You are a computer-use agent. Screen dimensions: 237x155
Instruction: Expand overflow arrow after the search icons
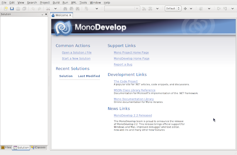pyautogui.click(x=97, y=9)
